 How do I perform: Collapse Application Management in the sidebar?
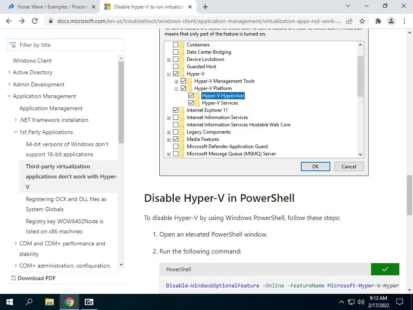(x=10, y=96)
